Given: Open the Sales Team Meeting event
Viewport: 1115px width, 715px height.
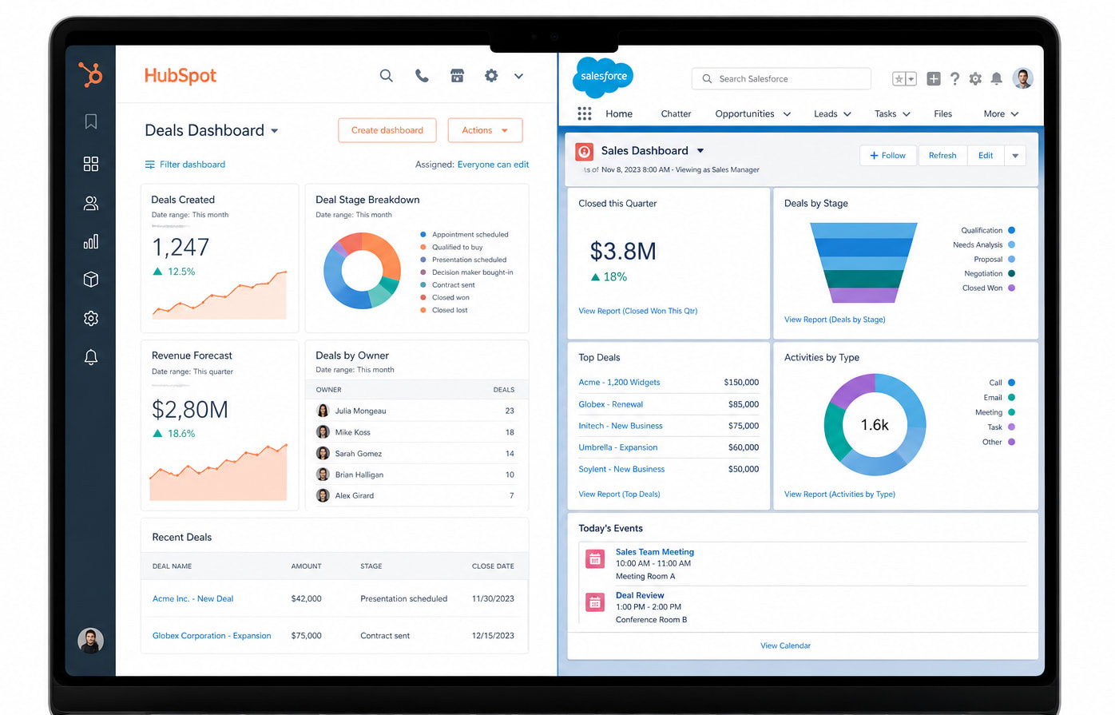Looking at the screenshot, I should tap(654, 552).
